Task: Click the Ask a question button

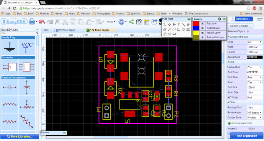Action: click(247, 136)
